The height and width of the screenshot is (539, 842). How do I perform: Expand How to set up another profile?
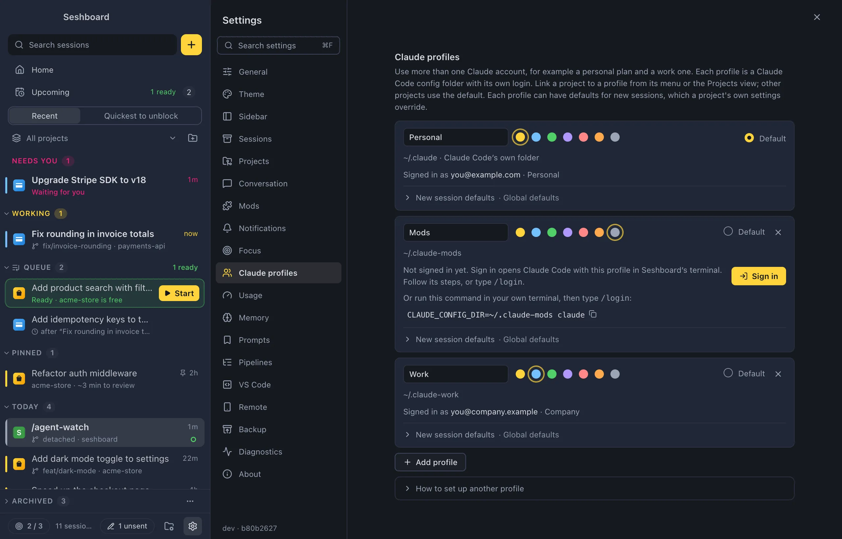point(594,488)
